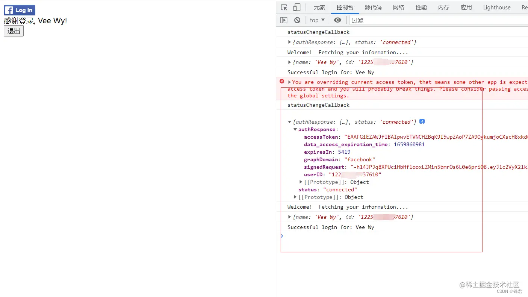Click the graphDomain "facebook" value

360,159
